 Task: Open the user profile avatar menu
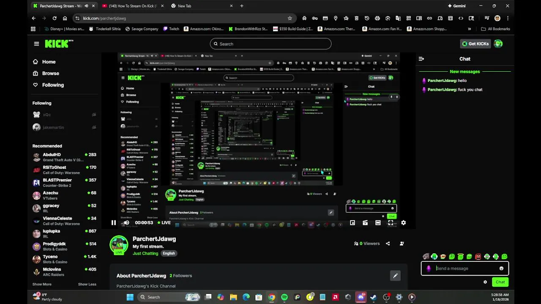[x=498, y=44]
